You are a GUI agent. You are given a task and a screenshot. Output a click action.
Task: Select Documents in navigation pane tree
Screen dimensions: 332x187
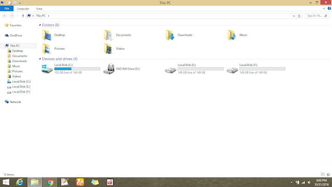[17, 56]
